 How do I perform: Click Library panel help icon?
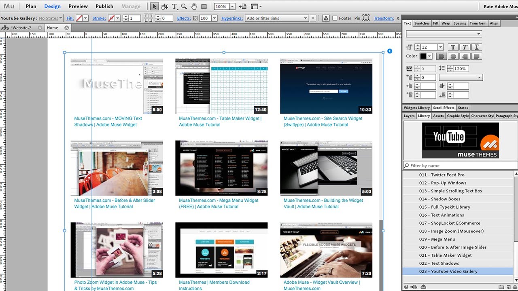click(x=407, y=287)
